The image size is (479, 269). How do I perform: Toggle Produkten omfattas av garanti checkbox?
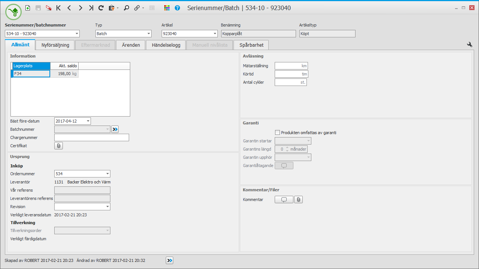(x=277, y=133)
